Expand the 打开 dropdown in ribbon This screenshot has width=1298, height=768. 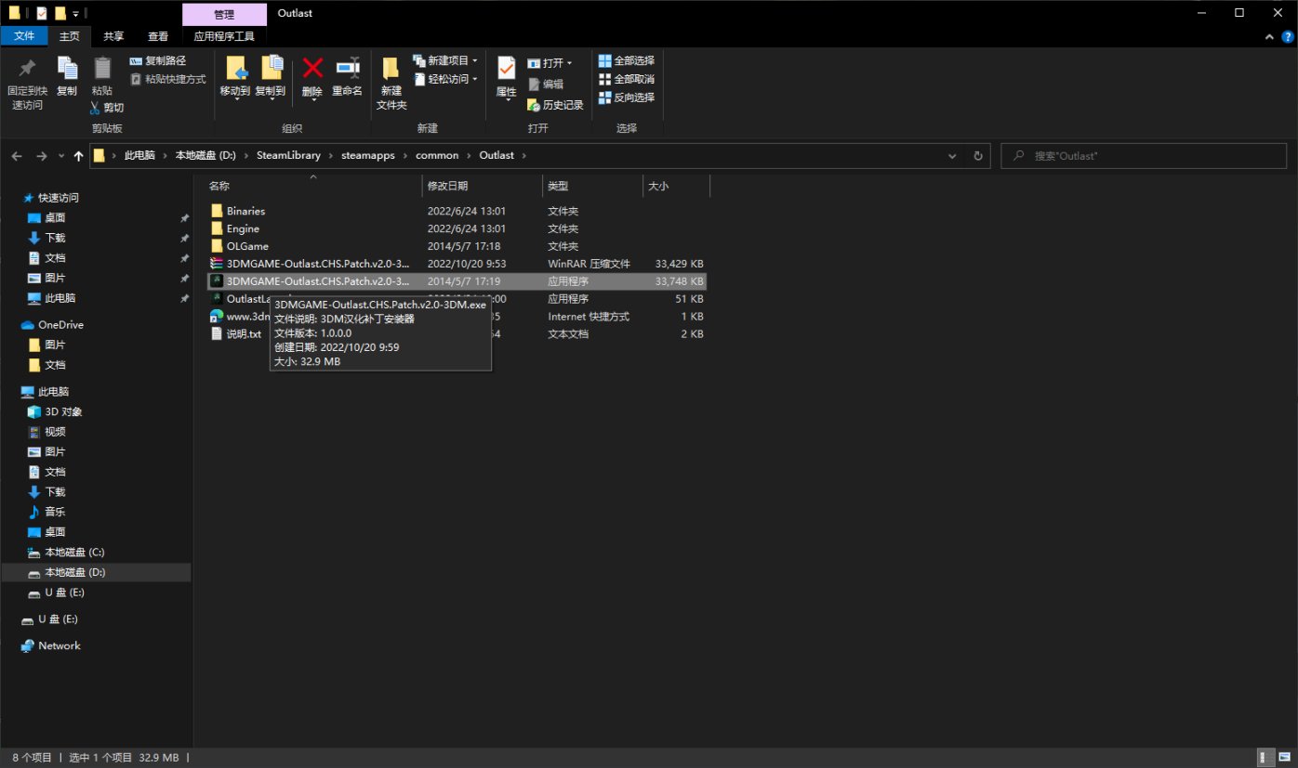tap(550, 63)
